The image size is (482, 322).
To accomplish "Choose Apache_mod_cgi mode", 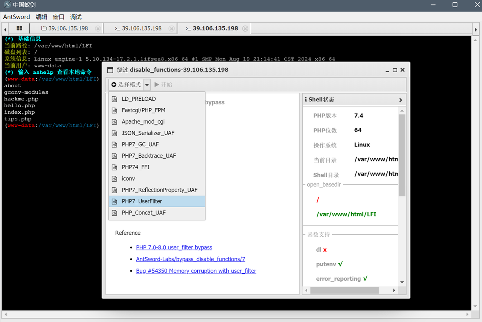I will 157,122.
